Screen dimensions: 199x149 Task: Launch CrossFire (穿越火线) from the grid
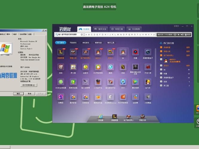pyautogui.click(x=73, y=52)
